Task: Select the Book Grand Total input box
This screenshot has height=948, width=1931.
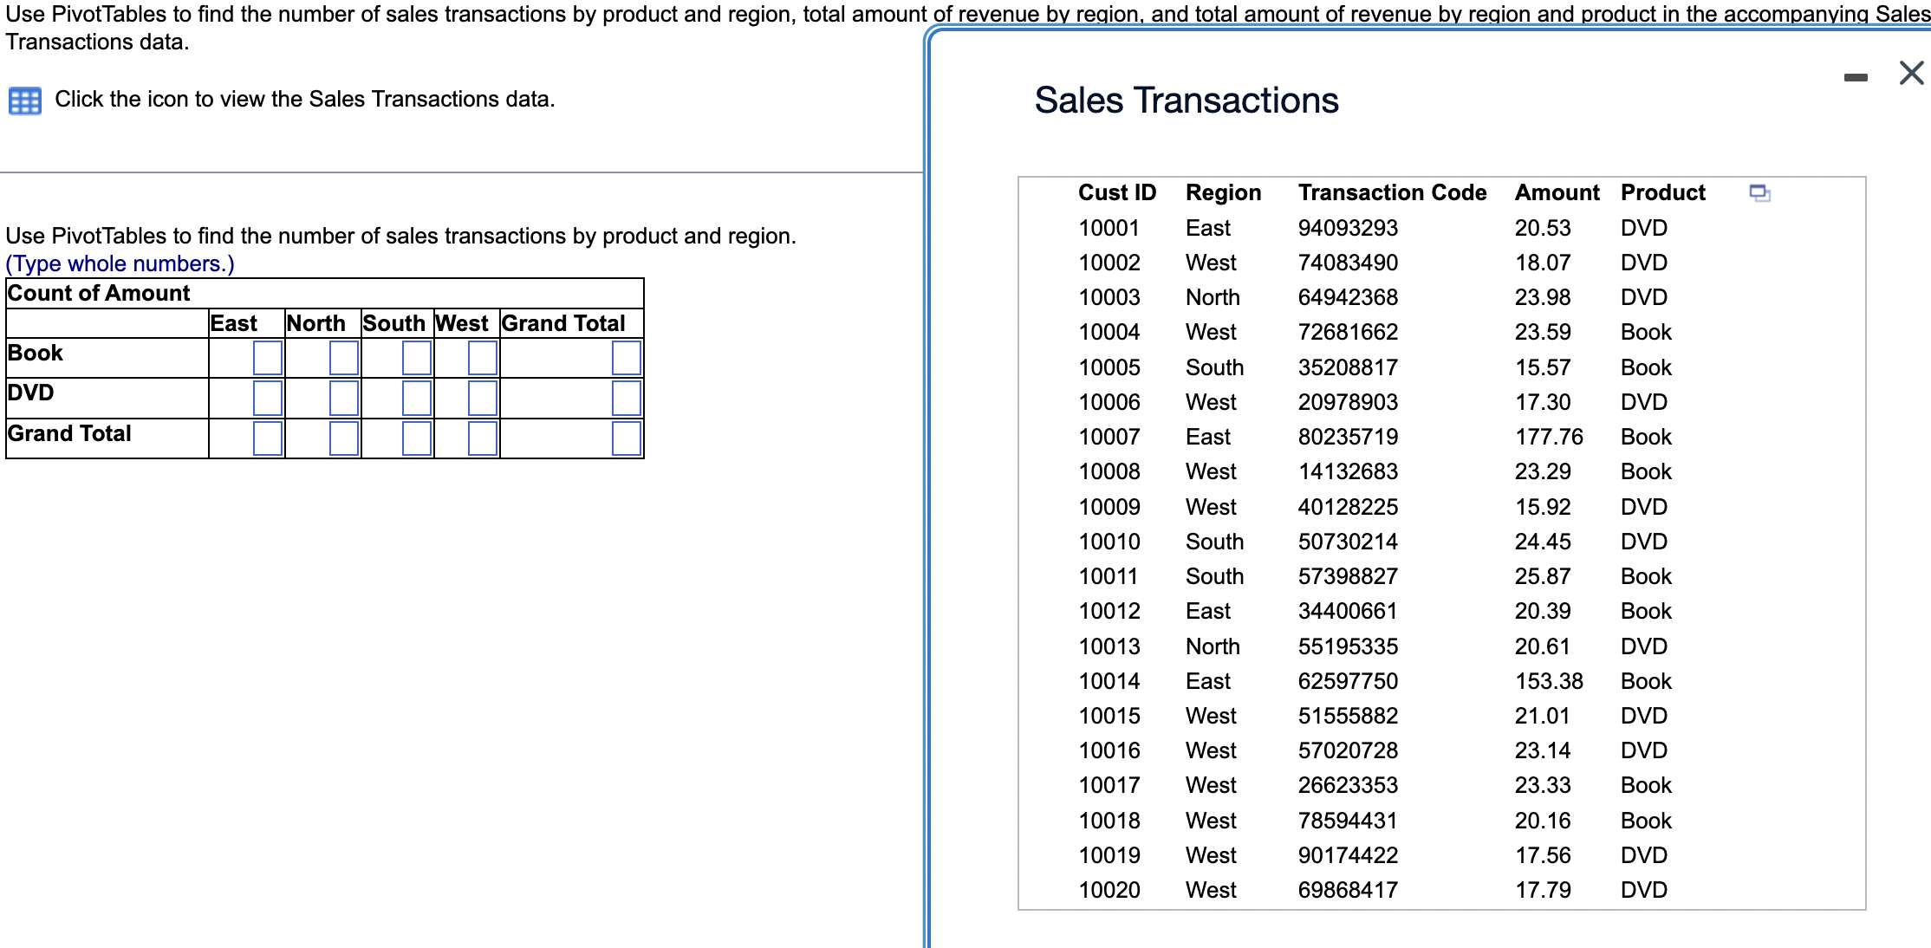Action: pos(626,357)
